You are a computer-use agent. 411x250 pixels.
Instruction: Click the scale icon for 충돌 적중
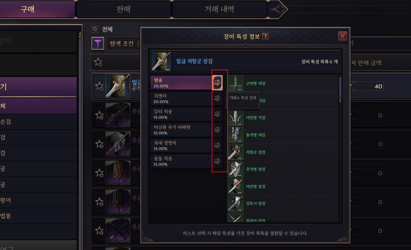(x=217, y=161)
